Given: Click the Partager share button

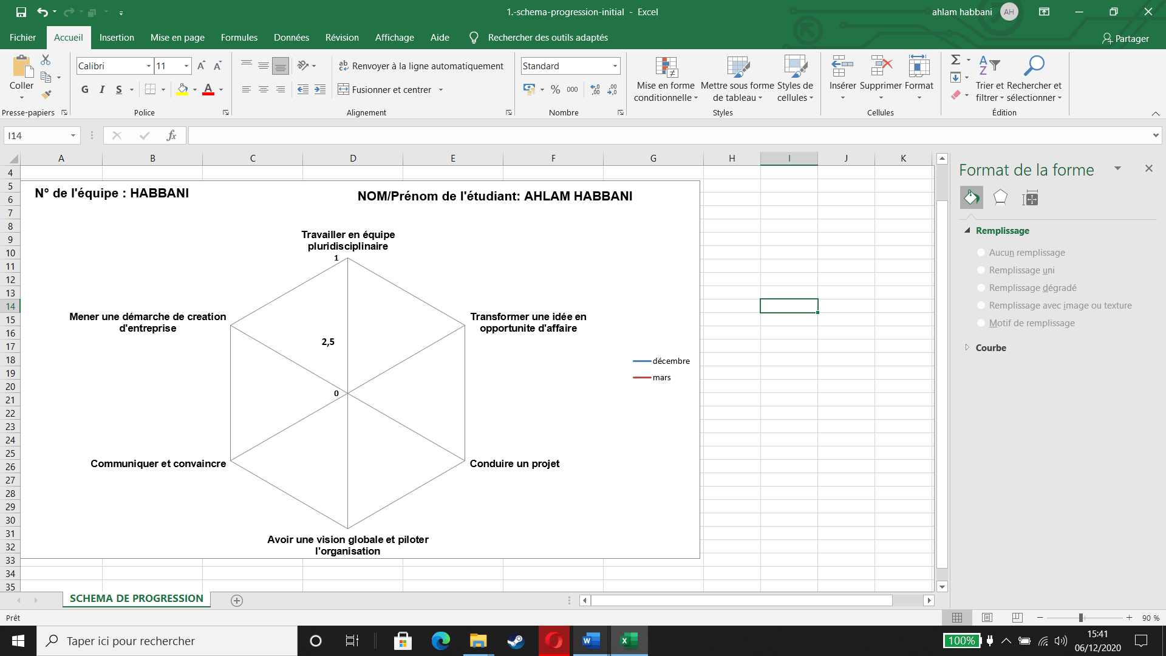Looking at the screenshot, I should pyautogui.click(x=1125, y=38).
